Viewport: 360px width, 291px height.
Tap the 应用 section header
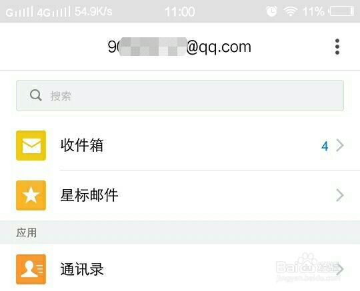click(x=26, y=232)
